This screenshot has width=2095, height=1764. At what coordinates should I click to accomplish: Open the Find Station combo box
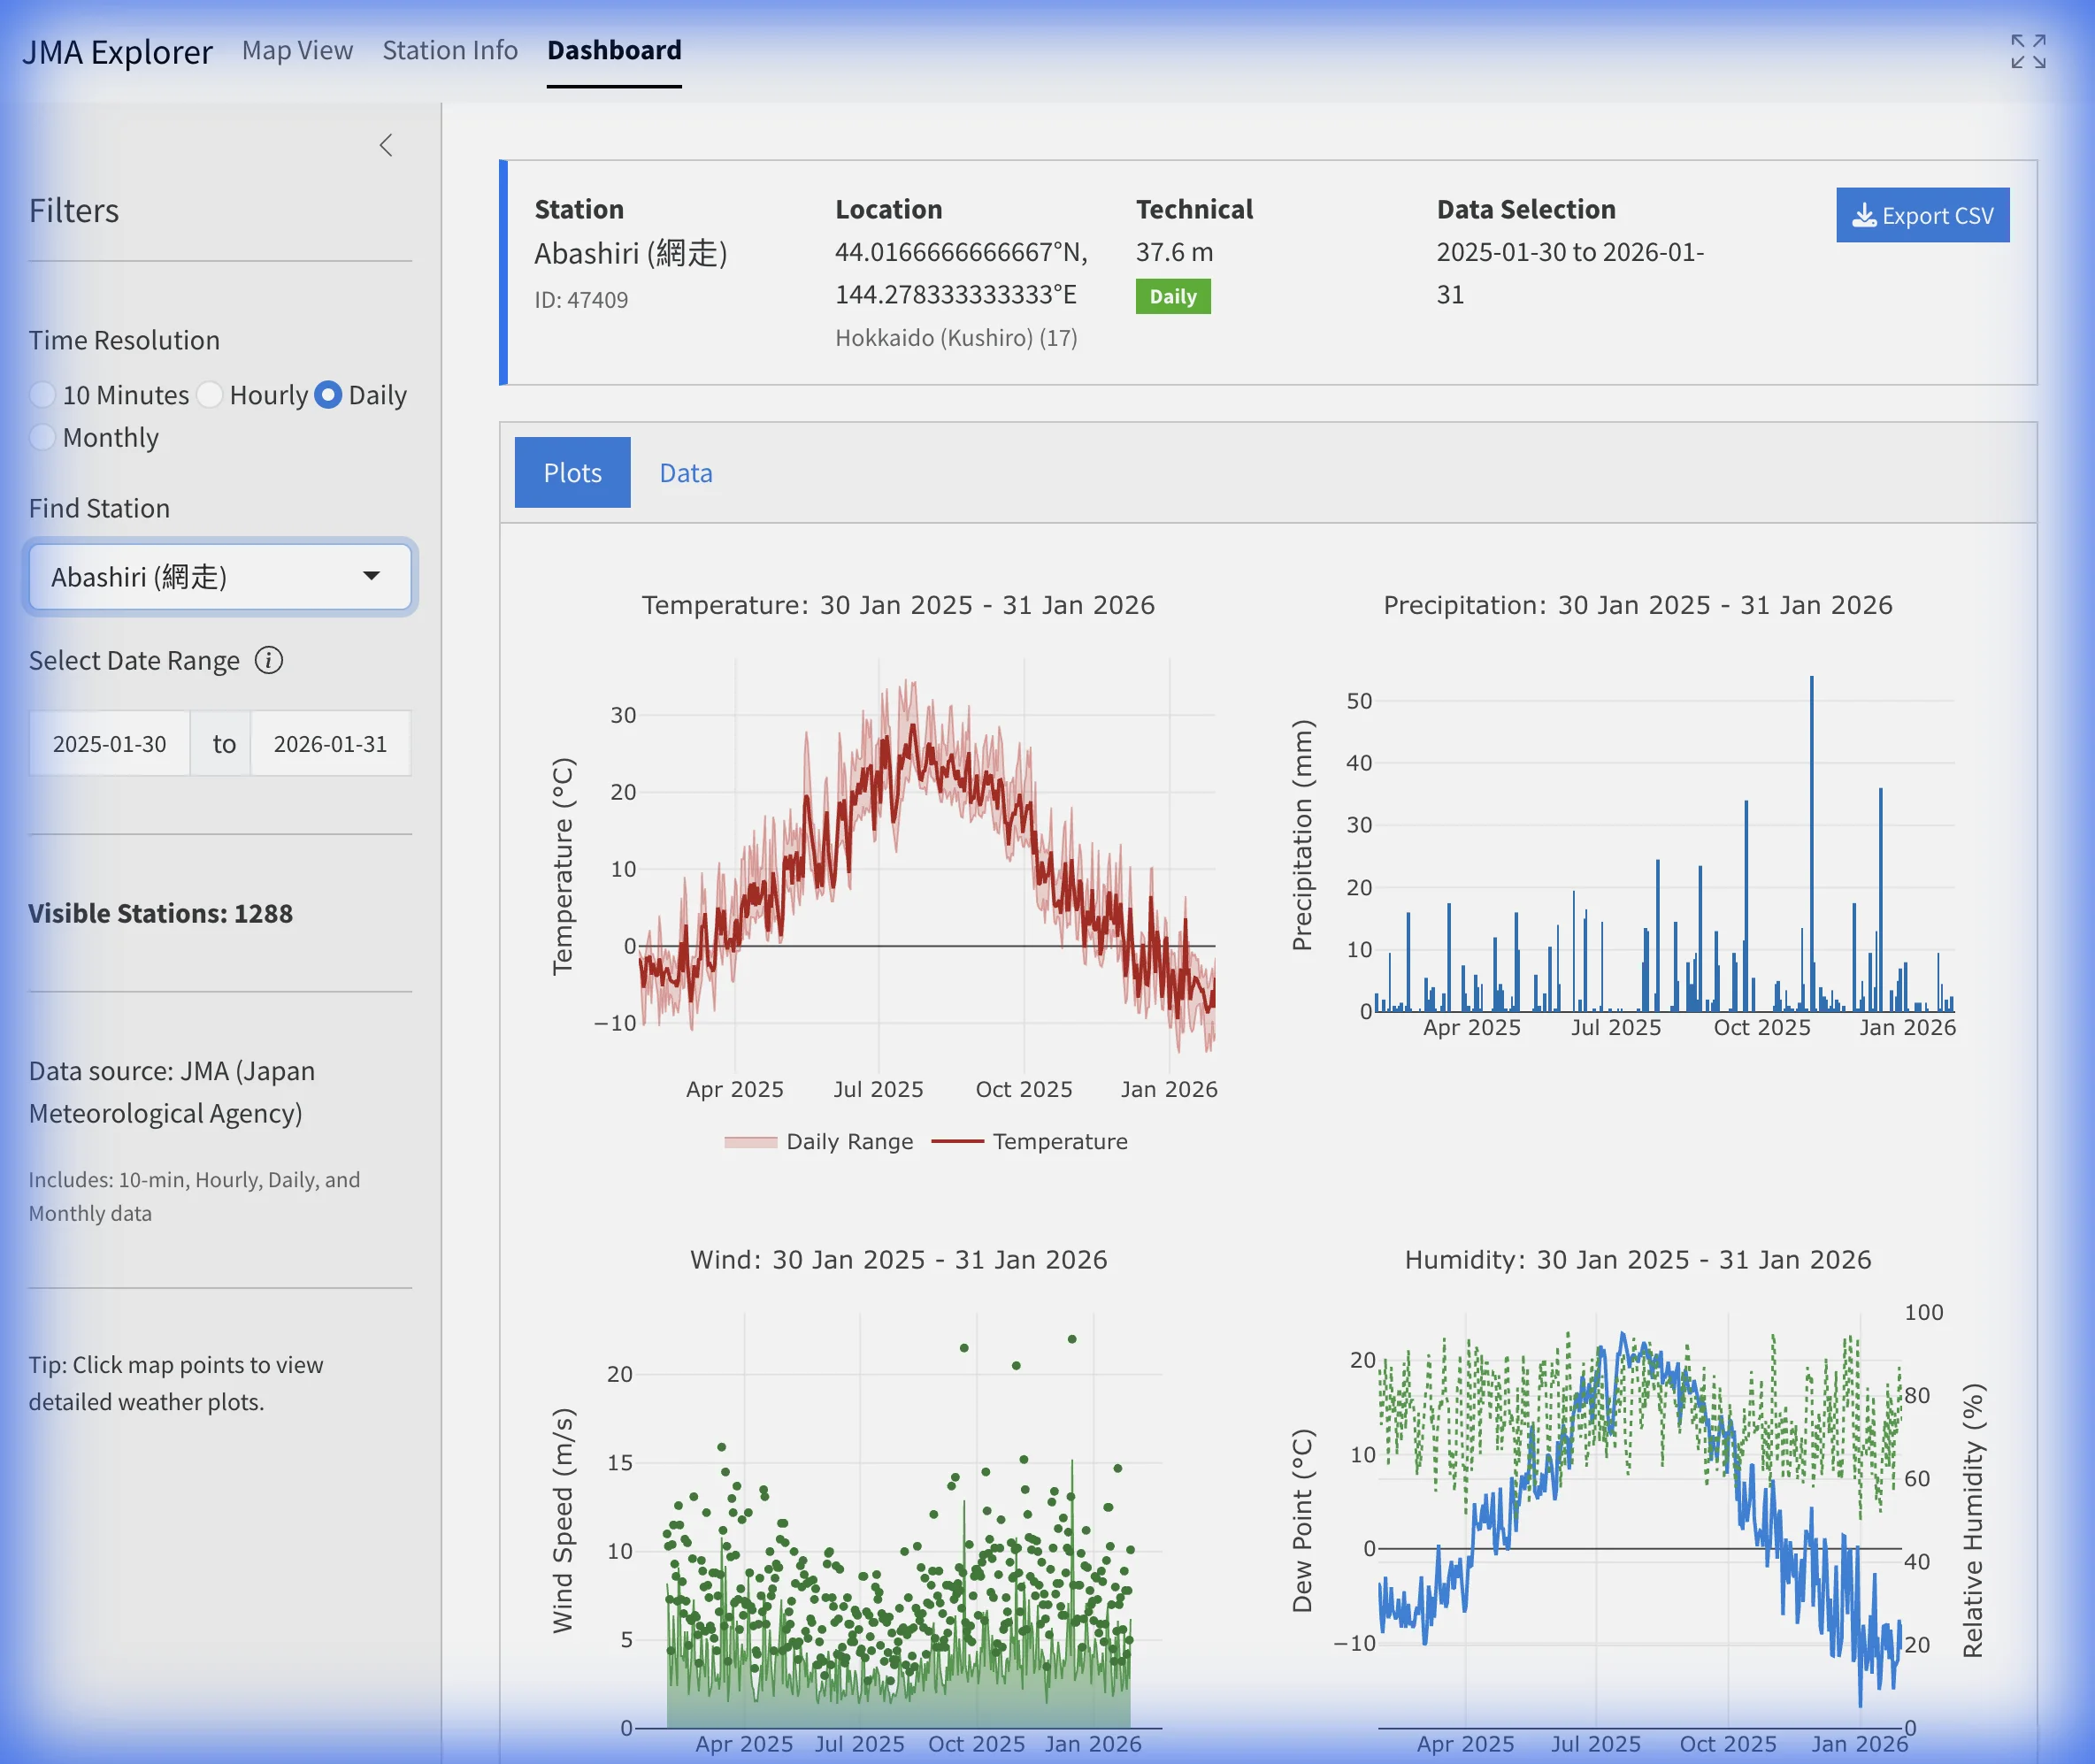(220, 577)
